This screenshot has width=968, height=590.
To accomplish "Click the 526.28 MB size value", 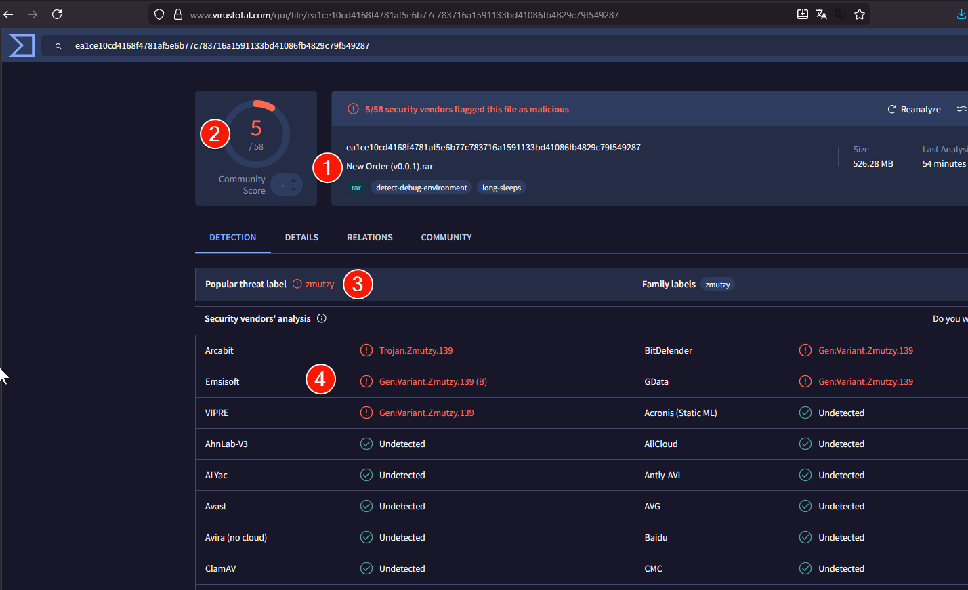I will tap(873, 163).
